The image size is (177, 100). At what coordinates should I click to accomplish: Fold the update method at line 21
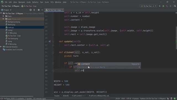pyautogui.click(x=53, y=41)
